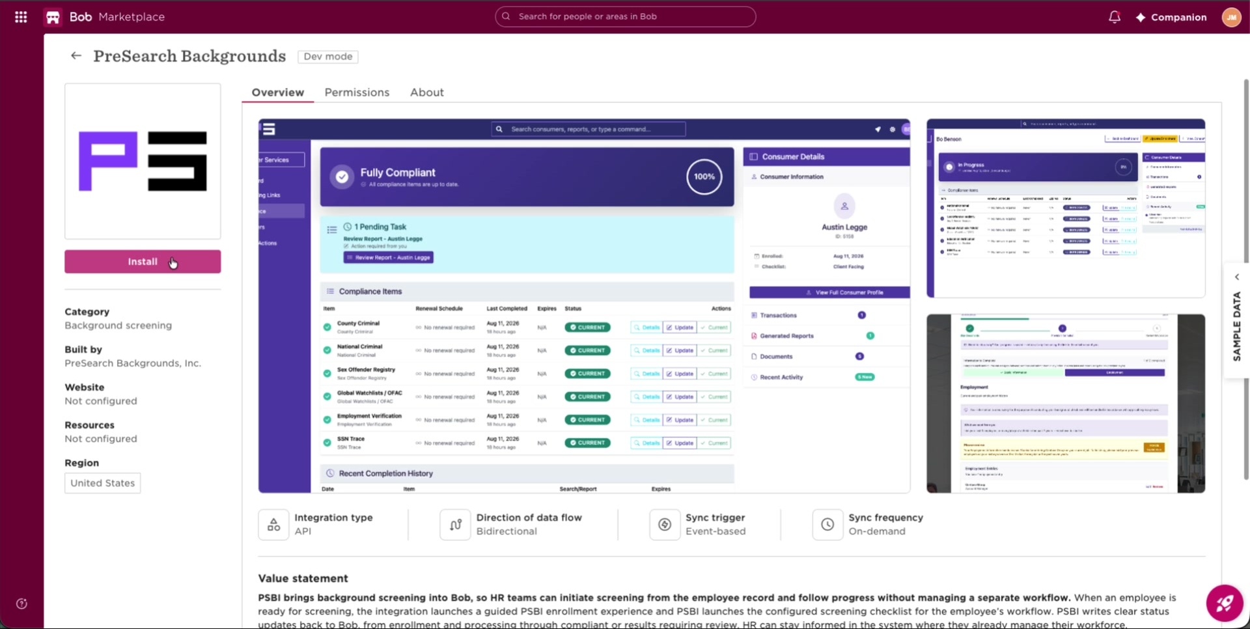Click the Sync frequency clock icon
Screen dimensions: 1250x629
point(827,525)
